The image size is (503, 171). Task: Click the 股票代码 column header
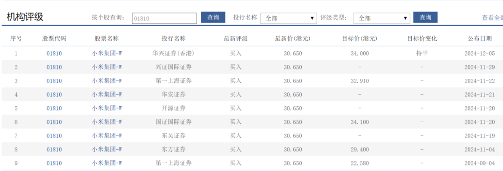point(54,39)
